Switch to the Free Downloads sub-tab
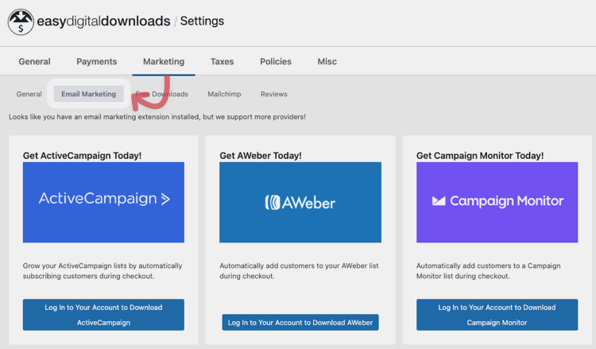 pyautogui.click(x=162, y=94)
